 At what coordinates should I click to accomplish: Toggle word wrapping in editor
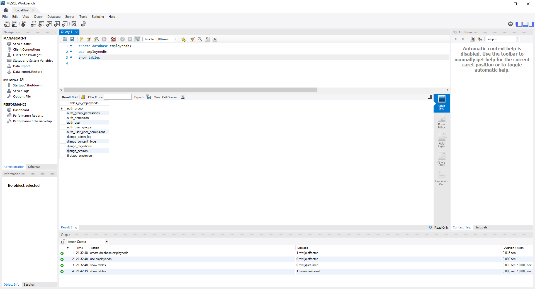215,39
